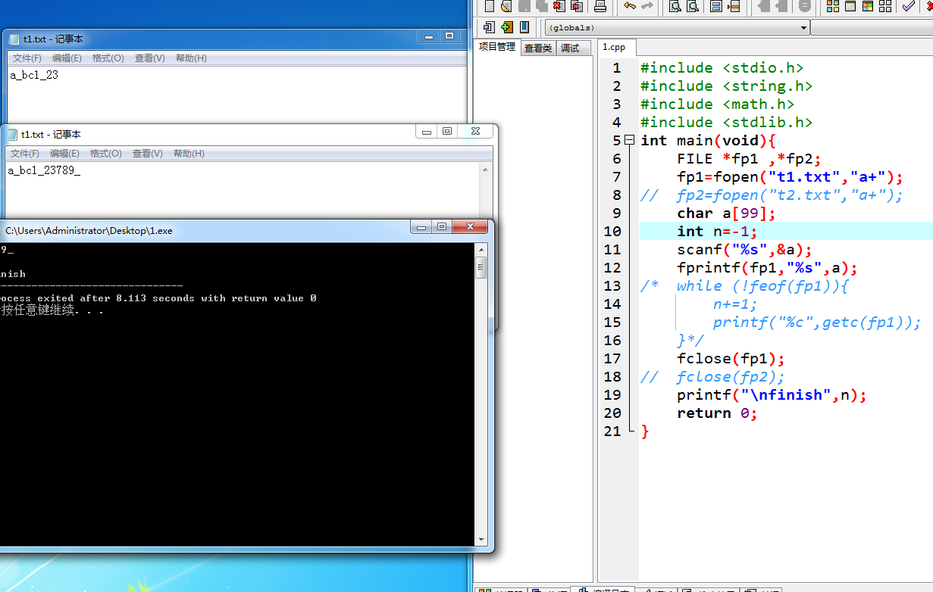Compile using the four-color squares icon

(833, 6)
